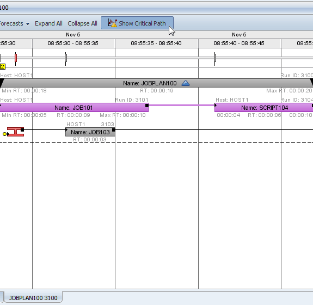This screenshot has height=305, width=313.
Task: Click the red H-shaped object icon
Action: click(15, 132)
